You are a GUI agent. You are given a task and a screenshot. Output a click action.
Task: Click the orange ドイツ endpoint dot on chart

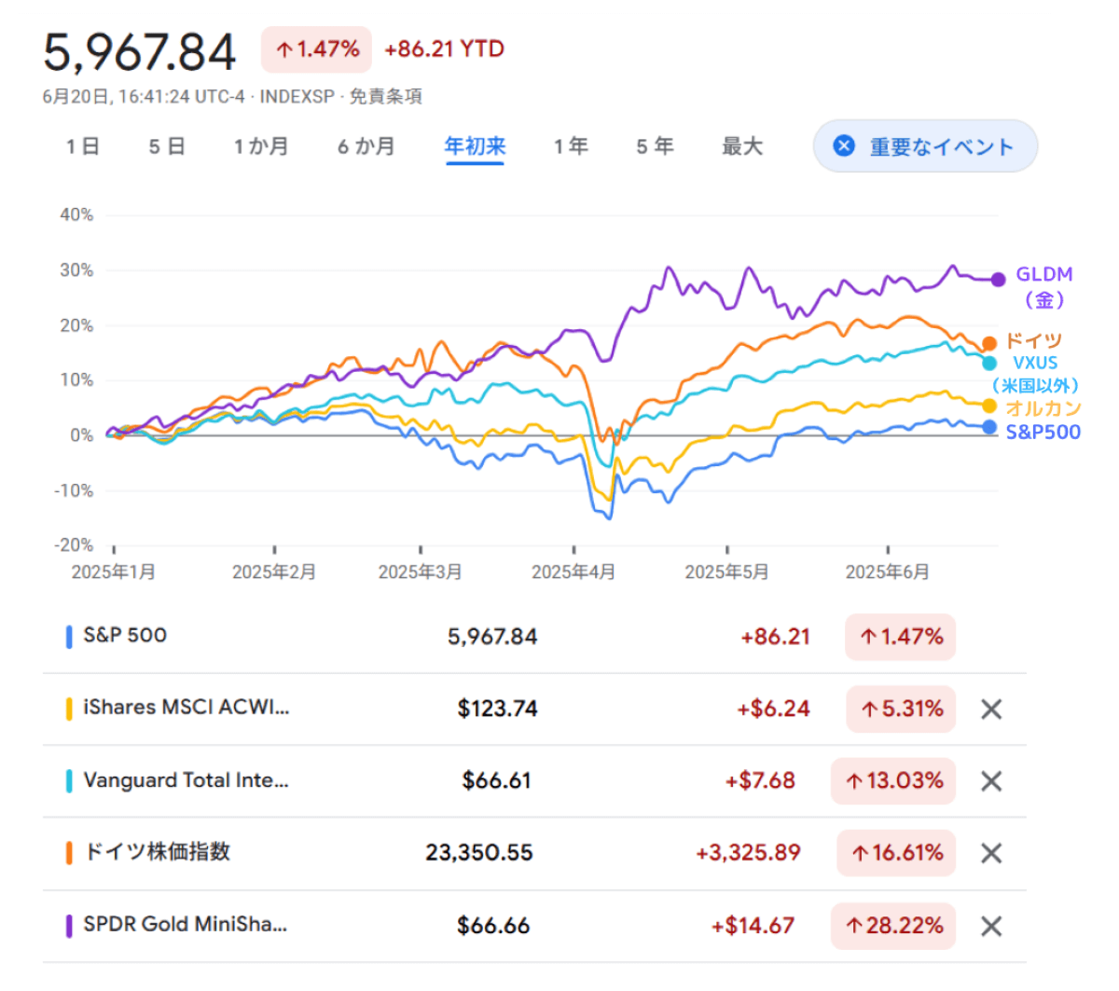point(989,344)
